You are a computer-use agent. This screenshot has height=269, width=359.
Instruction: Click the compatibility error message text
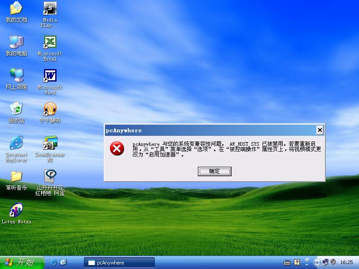[x=227, y=149]
